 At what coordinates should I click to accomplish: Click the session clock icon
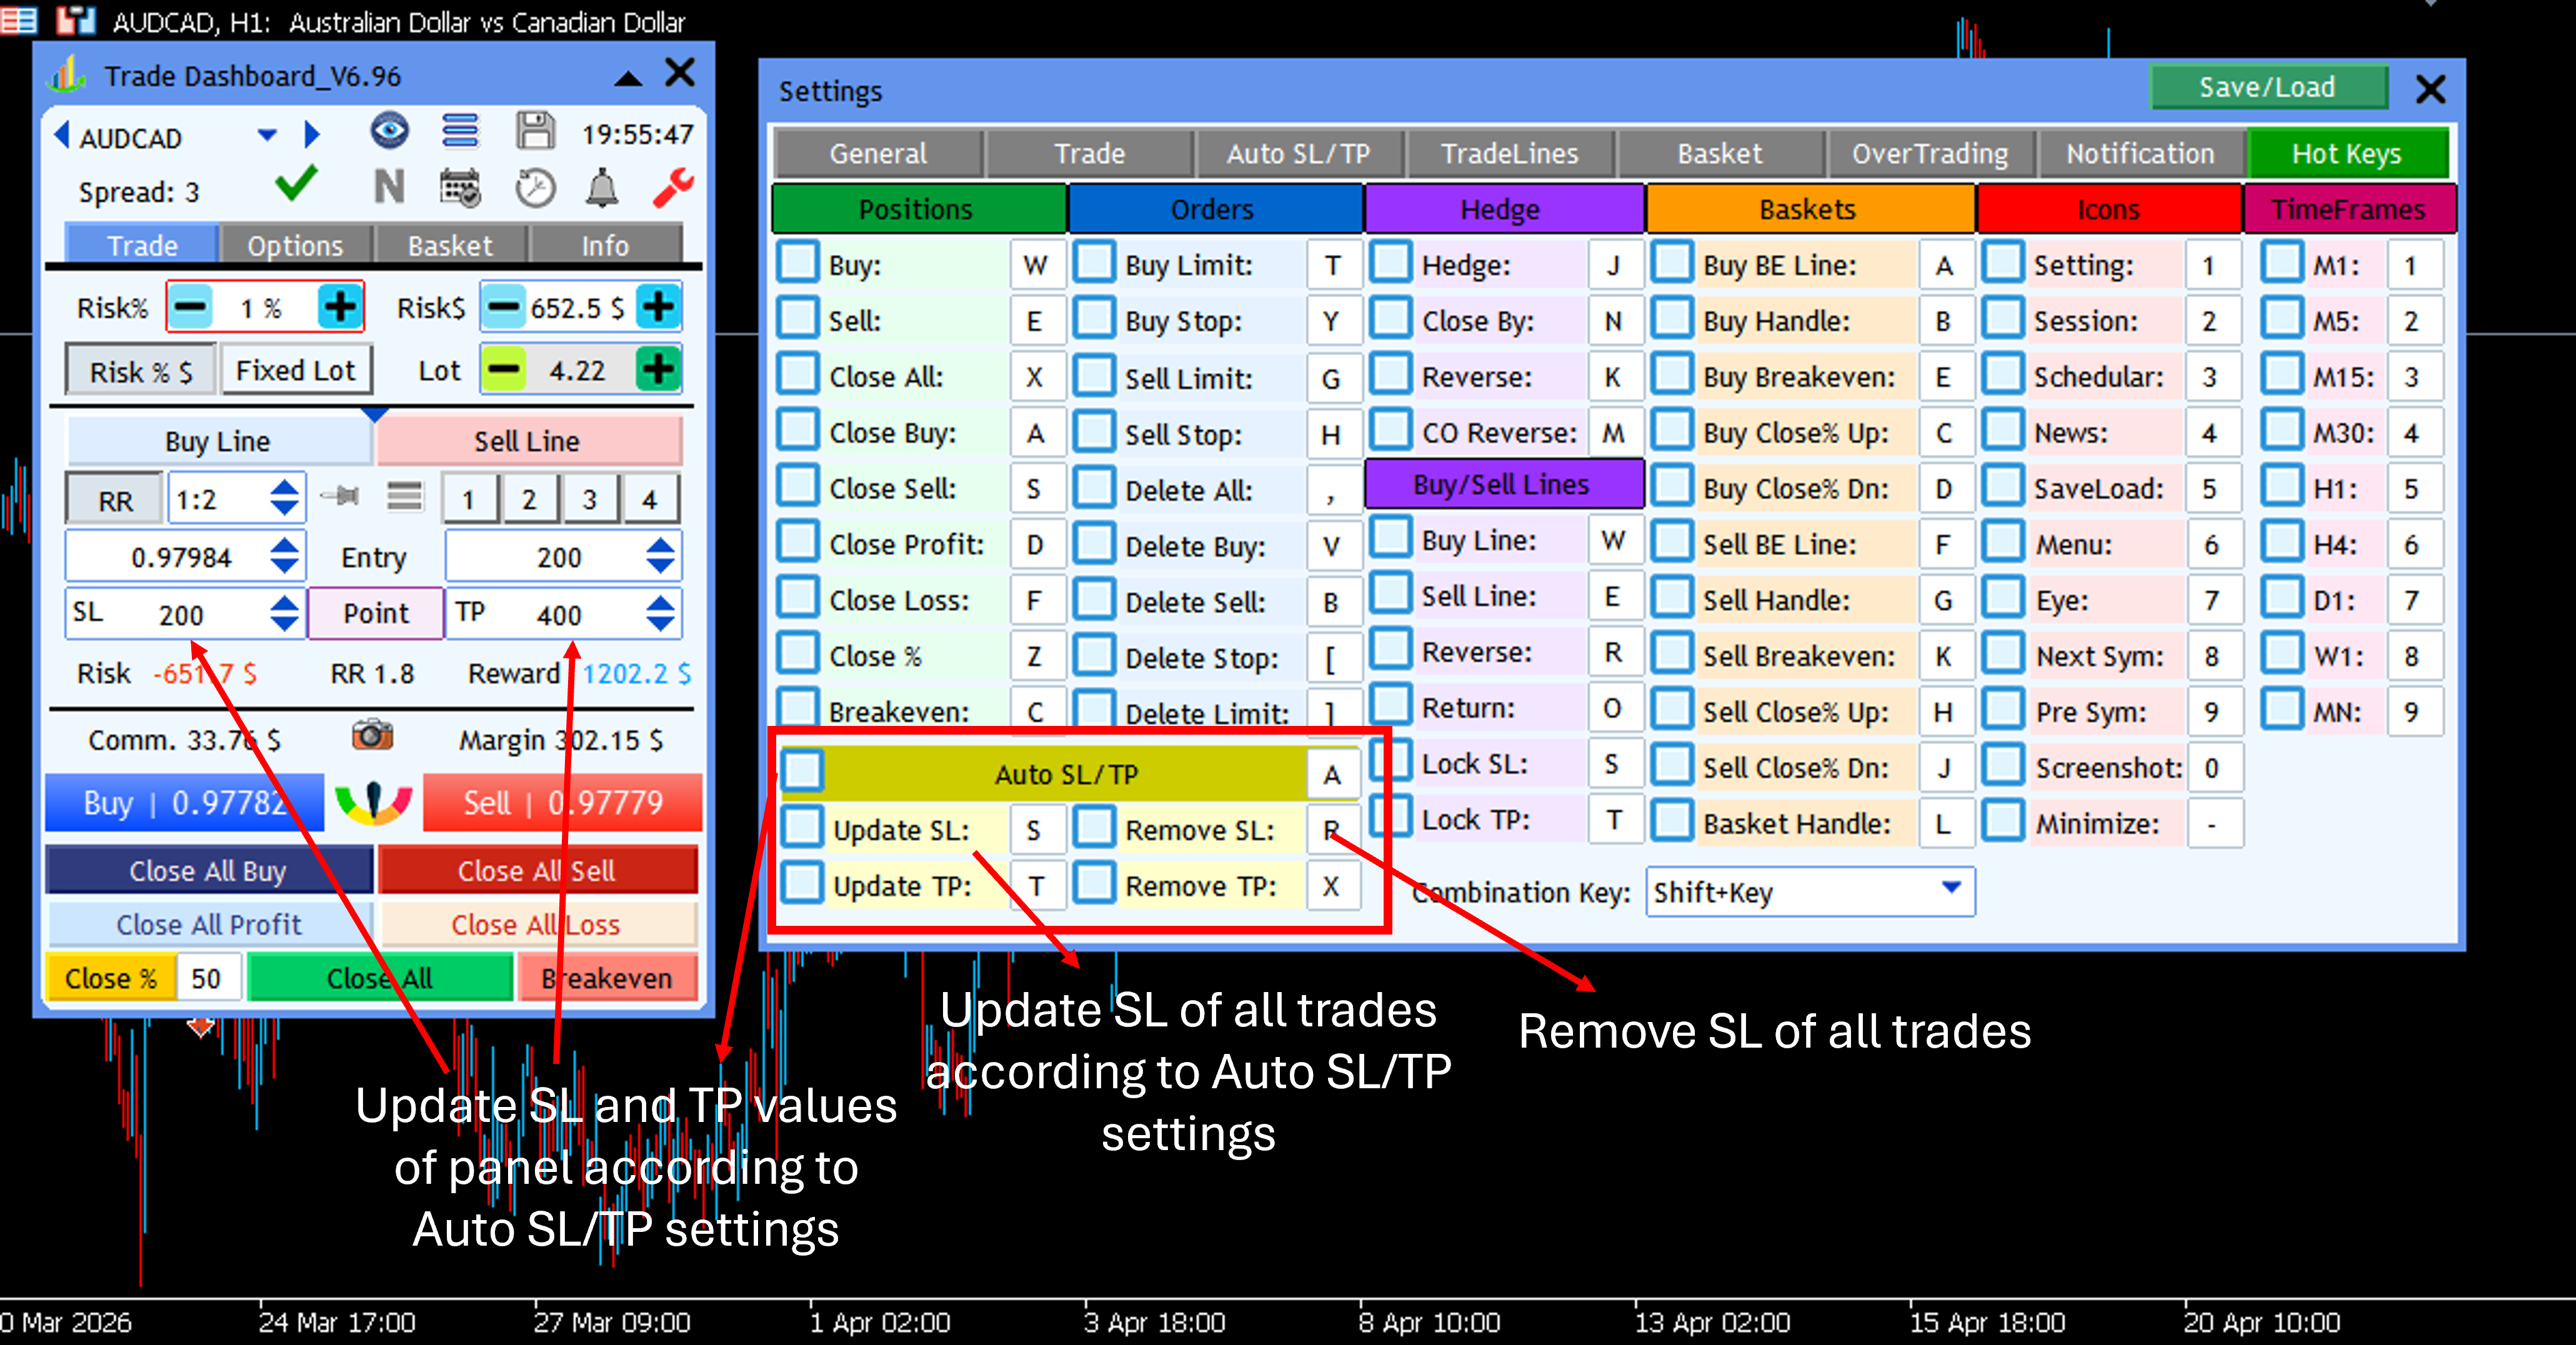point(535,188)
